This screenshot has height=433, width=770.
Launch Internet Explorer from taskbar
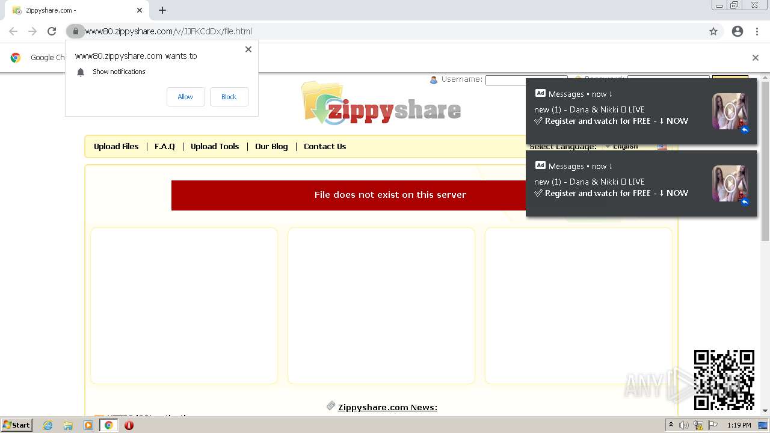click(x=48, y=425)
